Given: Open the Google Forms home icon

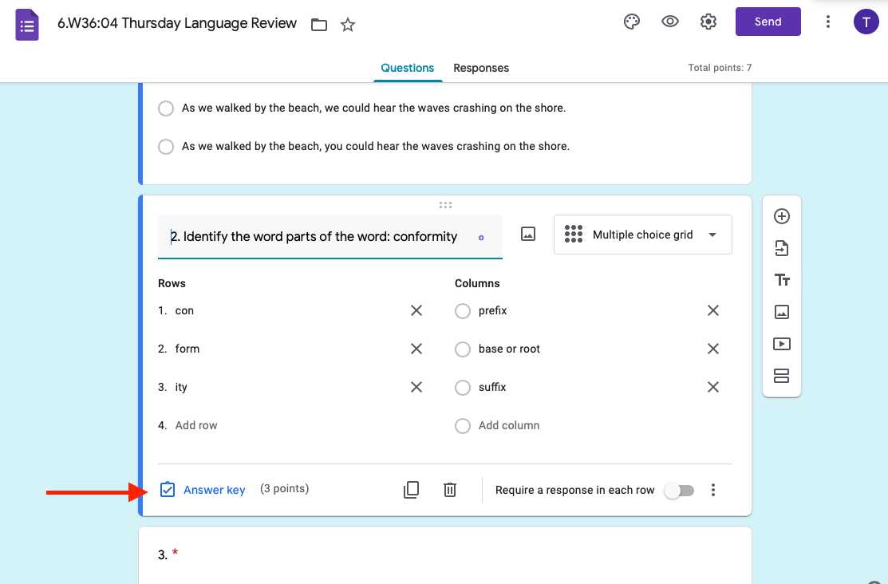Looking at the screenshot, I should 26,25.
